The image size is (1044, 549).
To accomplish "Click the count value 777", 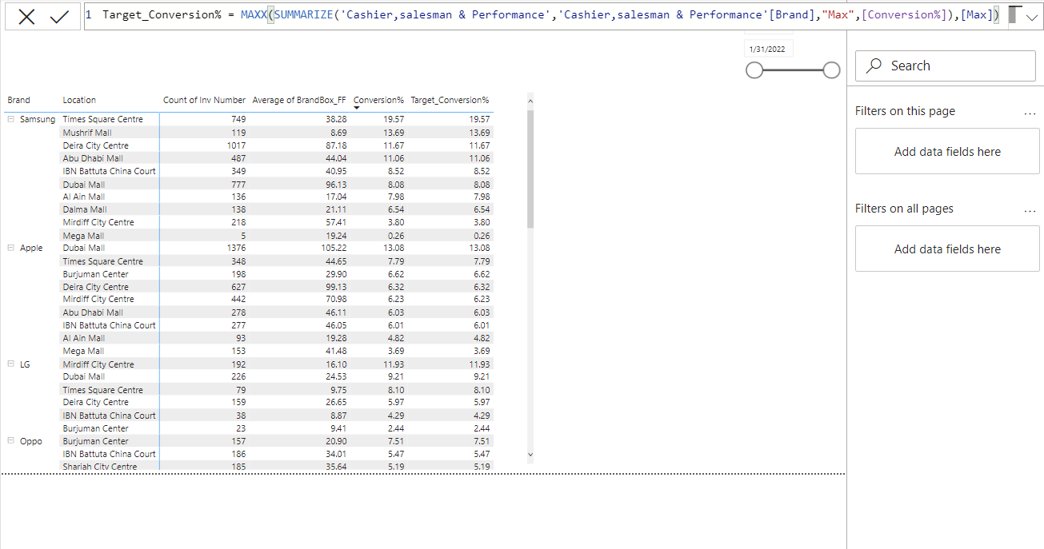I will point(238,185).
